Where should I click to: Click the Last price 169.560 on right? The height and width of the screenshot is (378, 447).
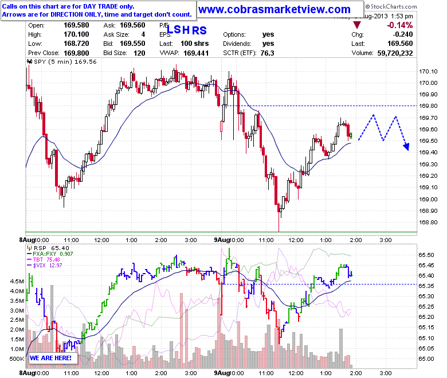tap(400, 44)
